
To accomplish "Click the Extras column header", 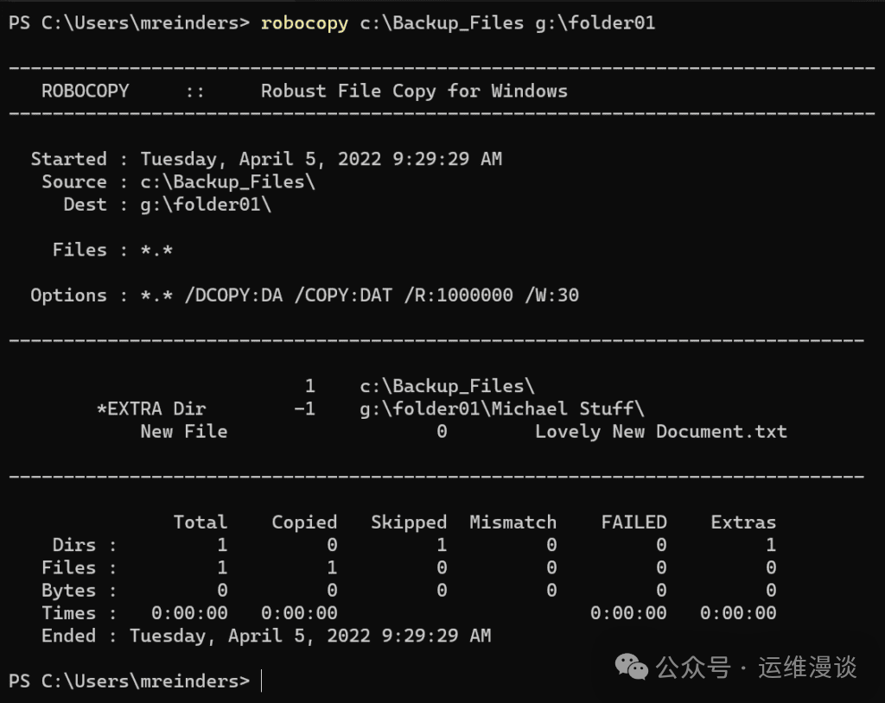I will pyautogui.click(x=742, y=522).
